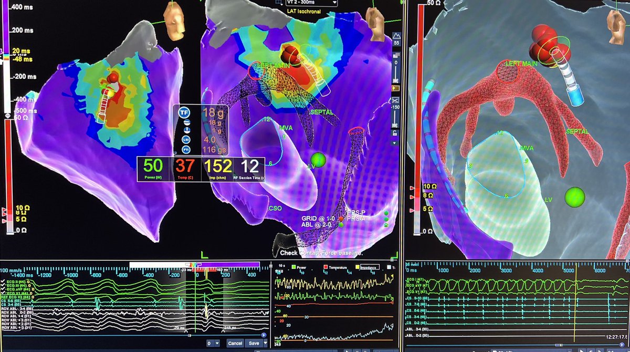This screenshot has width=630, height=352.
Task: Click the 100 mm/s sweep speed label
Action: tap(11, 270)
